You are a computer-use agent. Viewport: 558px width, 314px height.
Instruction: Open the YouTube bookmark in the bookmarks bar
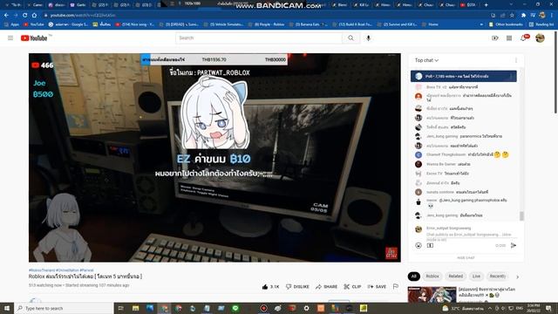(x=34, y=24)
